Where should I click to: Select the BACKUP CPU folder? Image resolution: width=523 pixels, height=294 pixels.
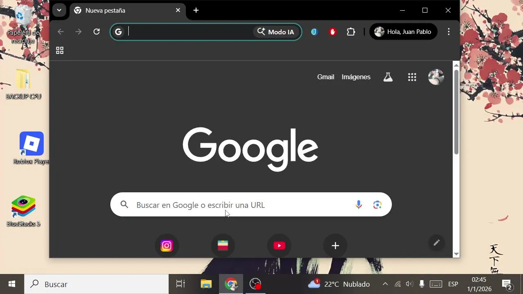[x=23, y=85]
